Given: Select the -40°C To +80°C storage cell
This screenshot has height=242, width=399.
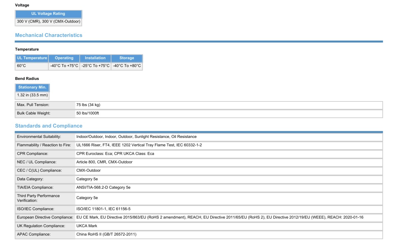Looking at the screenshot, I should pos(127,66).
